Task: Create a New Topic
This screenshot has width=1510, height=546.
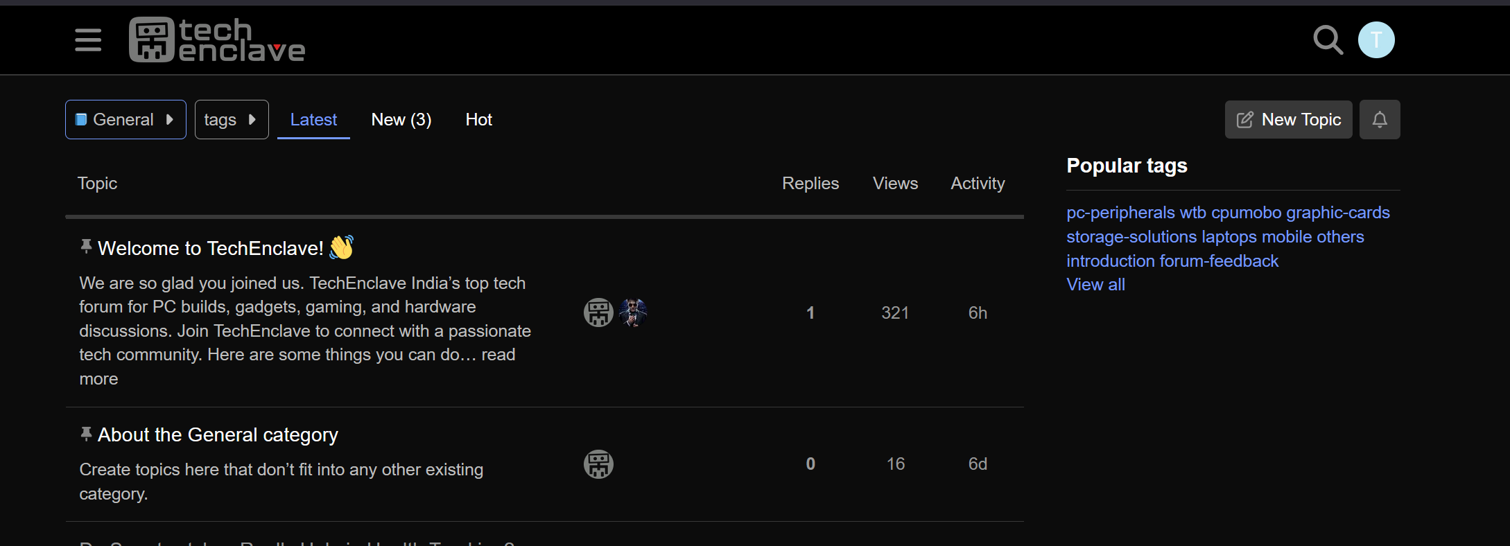Action: click(x=1288, y=119)
